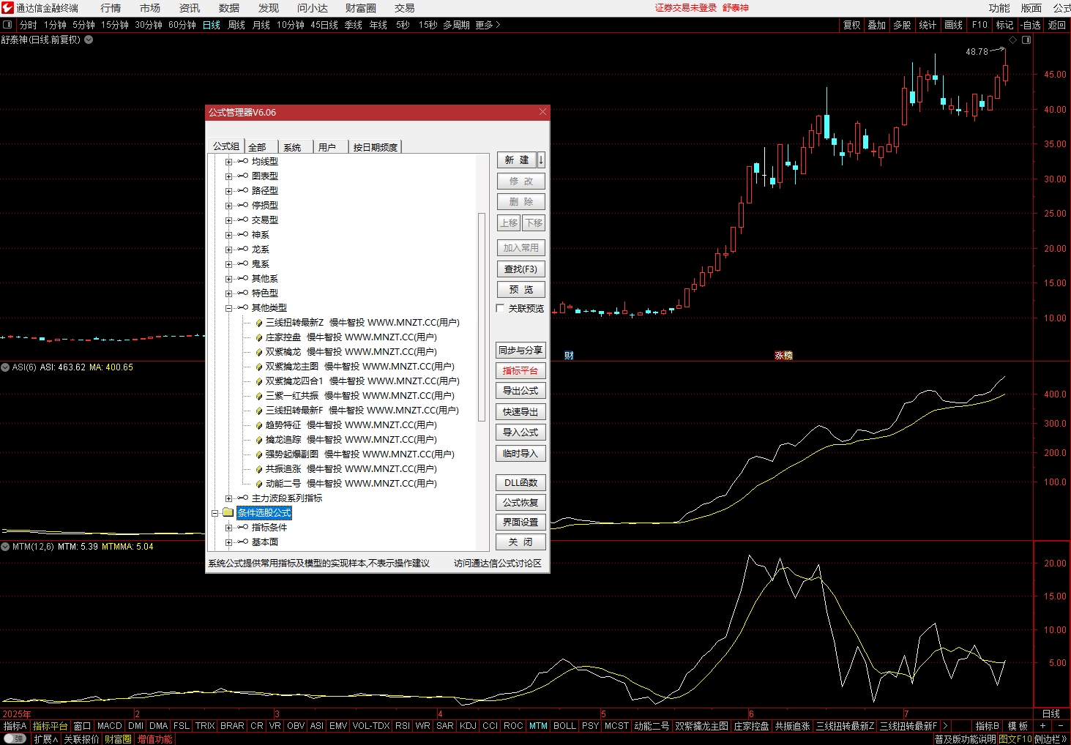1071x745 pixels.
Task: Click the 查找(F3) button
Action: click(520, 269)
